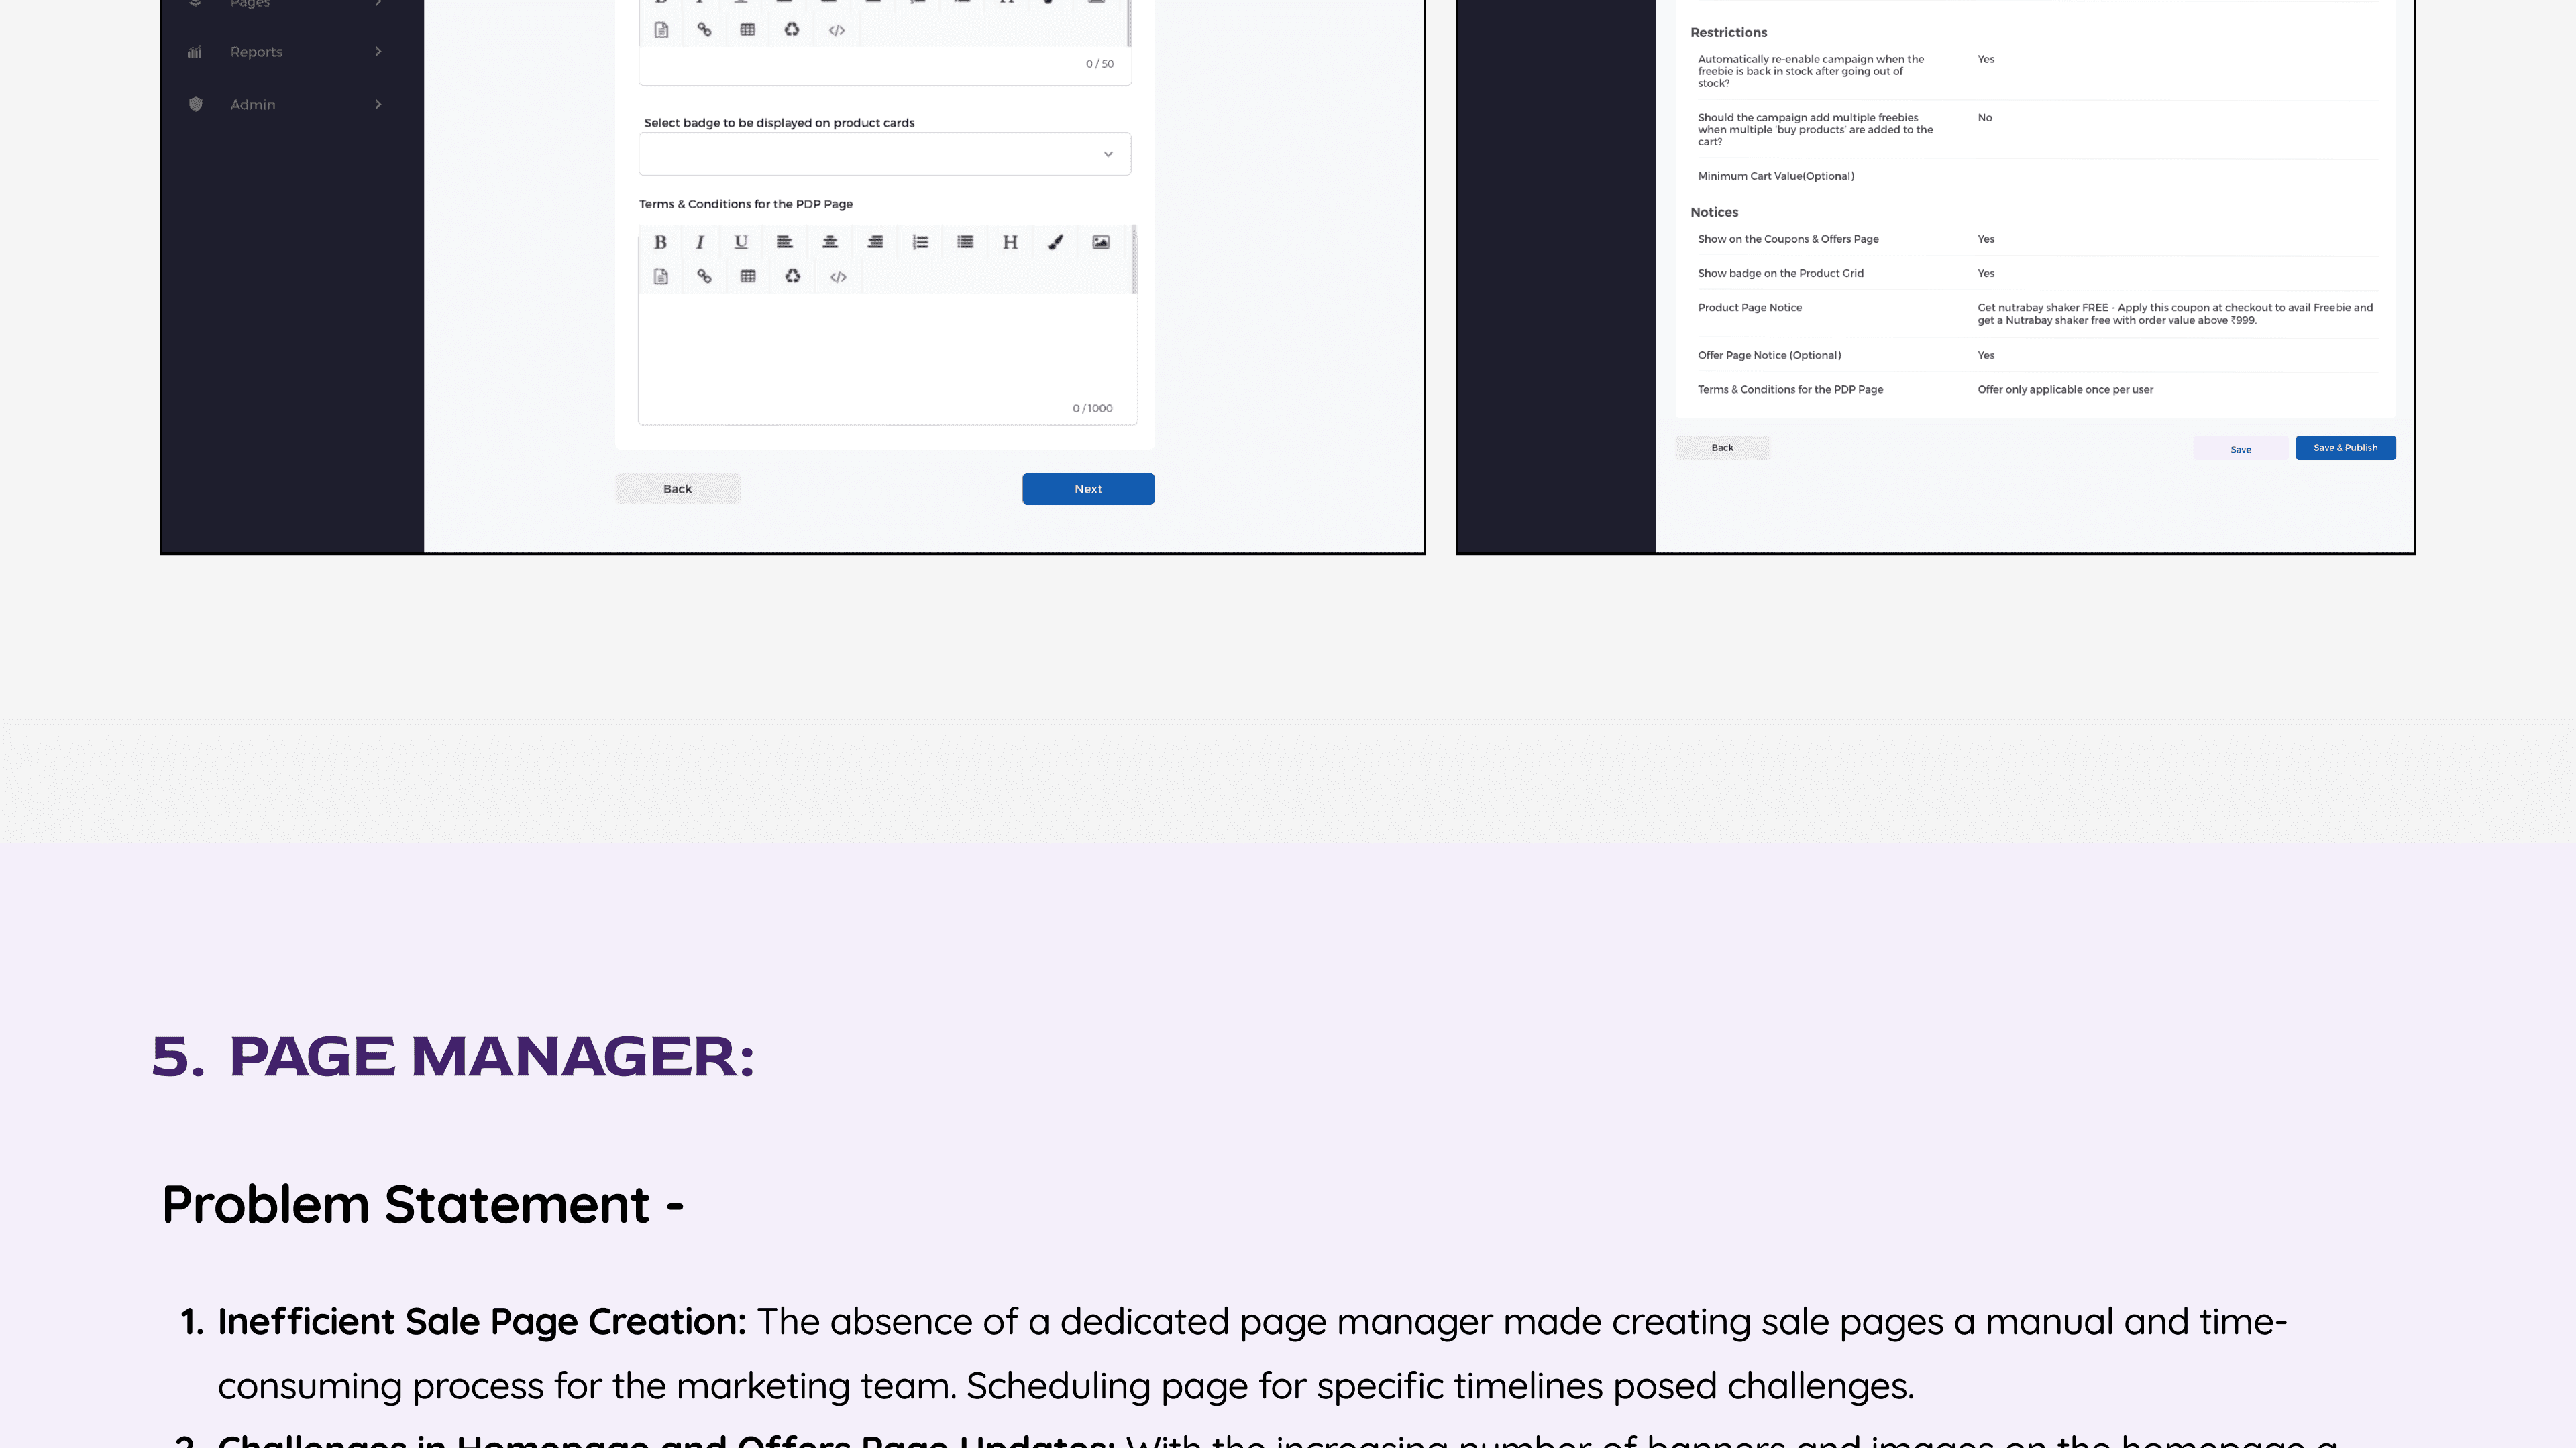Toggle underline in the Terms & Conditions editor

pos(741,242)
